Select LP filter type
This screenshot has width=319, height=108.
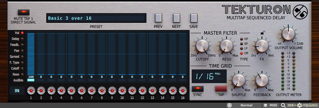pos(242,48)
